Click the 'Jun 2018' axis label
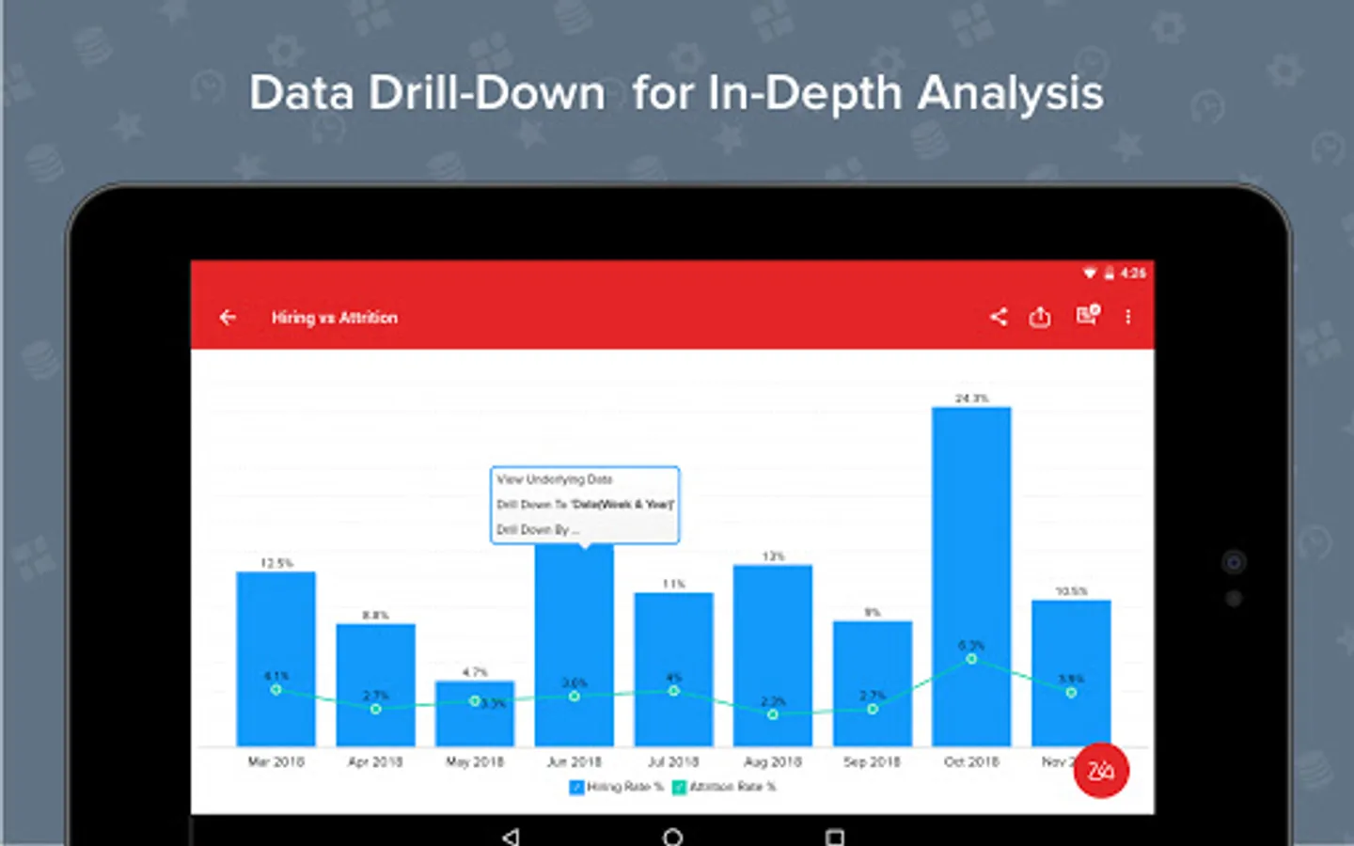1354x846 pixels. tap(575, 761)
